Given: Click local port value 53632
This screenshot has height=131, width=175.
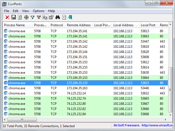Looking at the screenshot, I should (145, 93).
